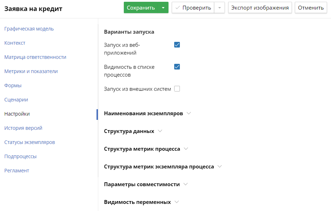The image size is (331, 211).
Task: Open the Формы section
Action: [x=13, y=85]
